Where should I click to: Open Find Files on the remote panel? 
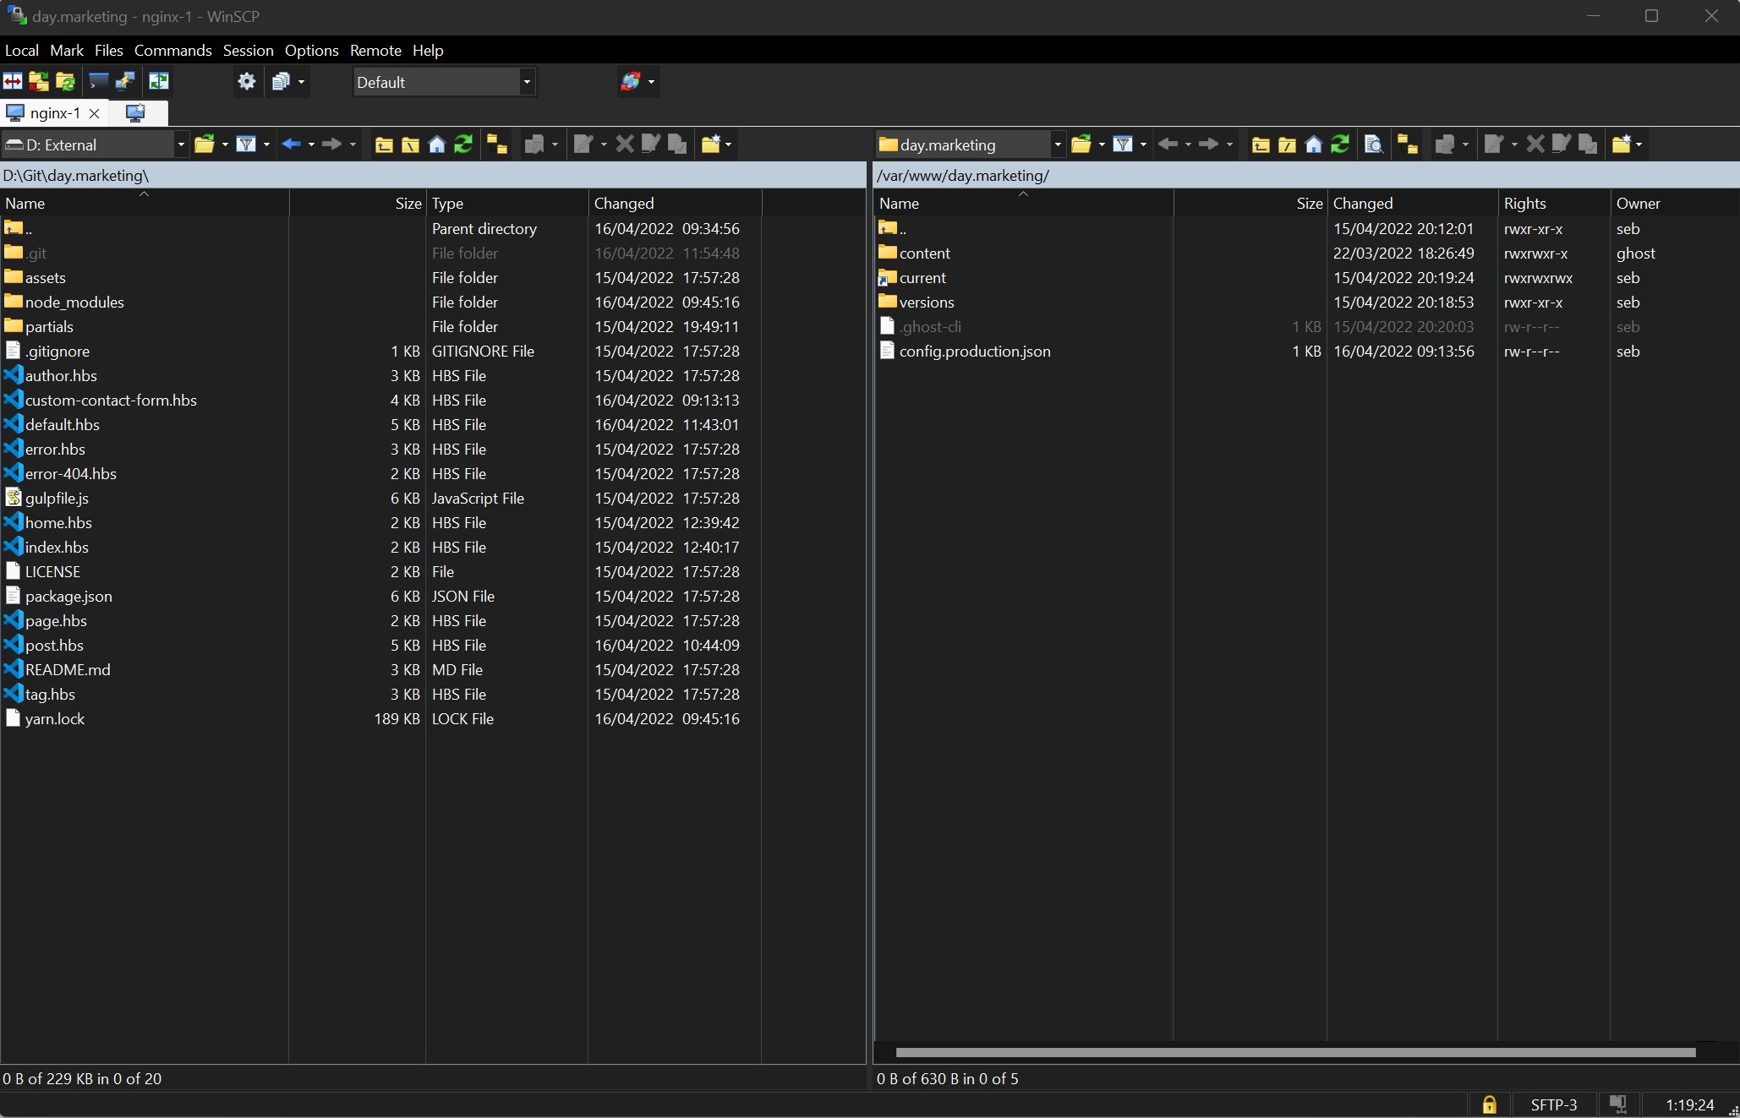(1374, 144)
